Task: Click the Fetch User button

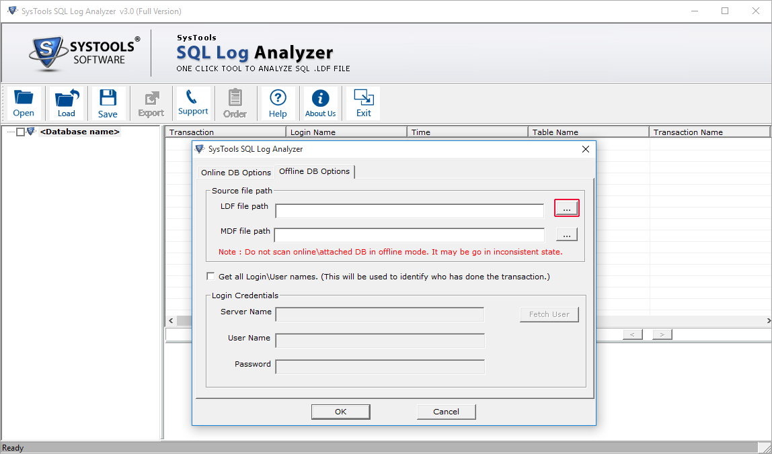Action: pyautogui.click(x=549, y=314)
